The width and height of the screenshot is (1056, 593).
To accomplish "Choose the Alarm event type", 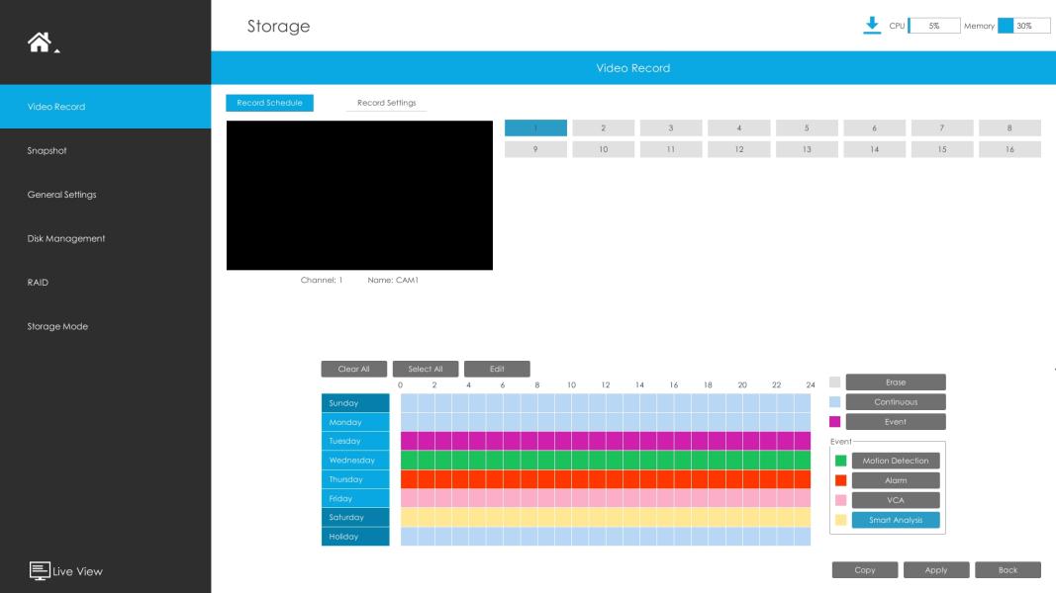I will point(896,480).
